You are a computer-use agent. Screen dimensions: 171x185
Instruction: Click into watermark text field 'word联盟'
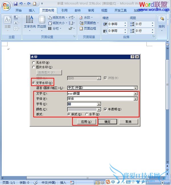101,93
